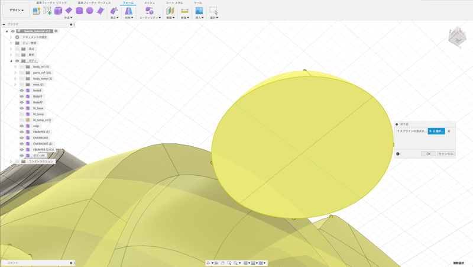This screenshot has height=267, width=473.
Task: Click the Insert image icon
Action: pyautogui.click(x=199, y=11)
